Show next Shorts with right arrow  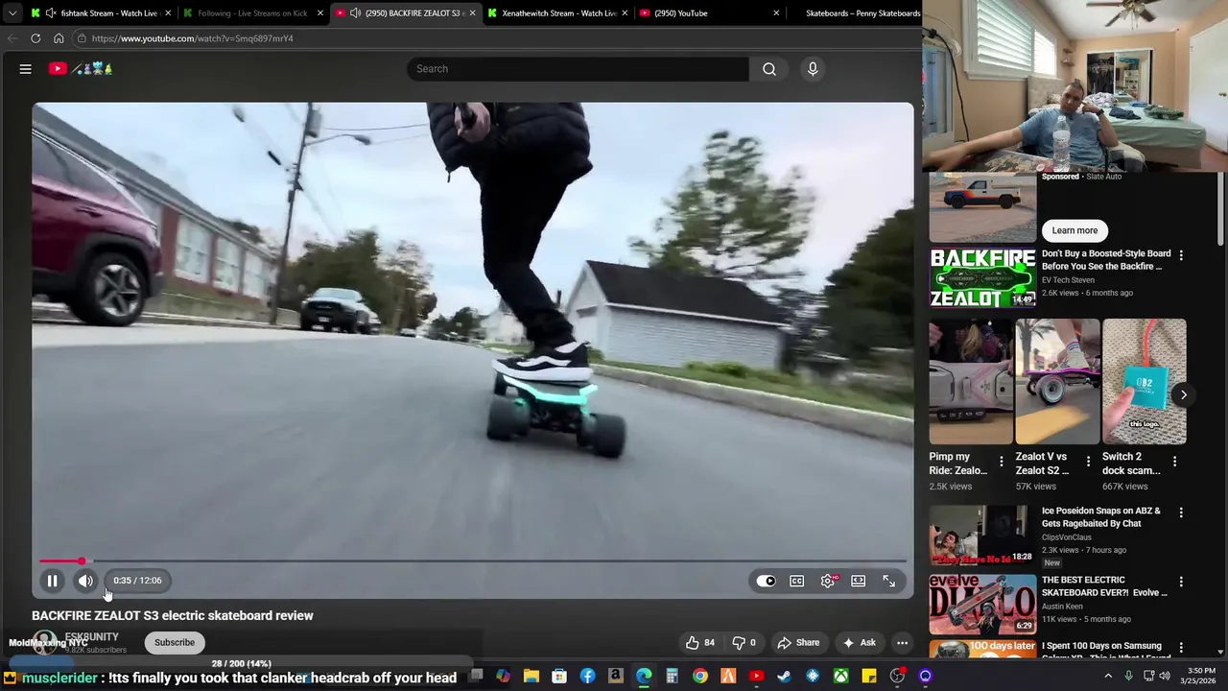1184,394
